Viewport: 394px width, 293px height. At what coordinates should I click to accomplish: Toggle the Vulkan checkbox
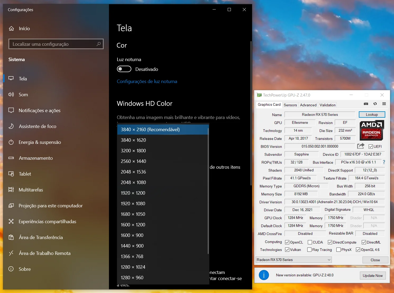(x=287, y=250)
